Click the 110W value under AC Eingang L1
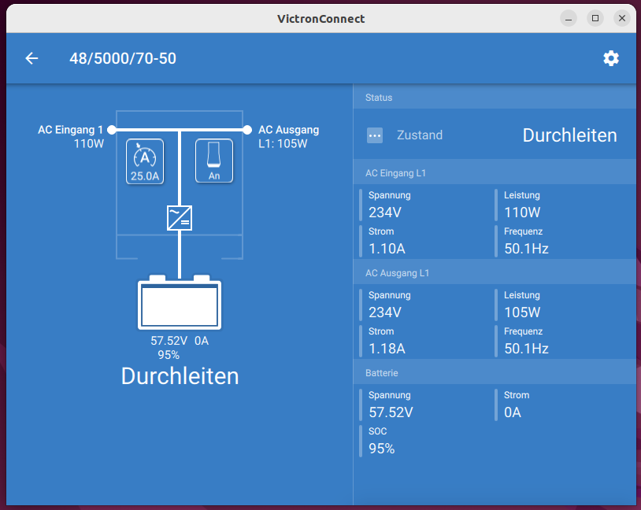This screenshot has height=510, width=641. pyautogui.click(x=522, y=213)
